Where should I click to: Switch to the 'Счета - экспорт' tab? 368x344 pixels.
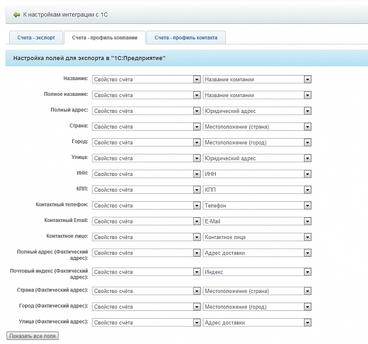click(x=36, y=38)
